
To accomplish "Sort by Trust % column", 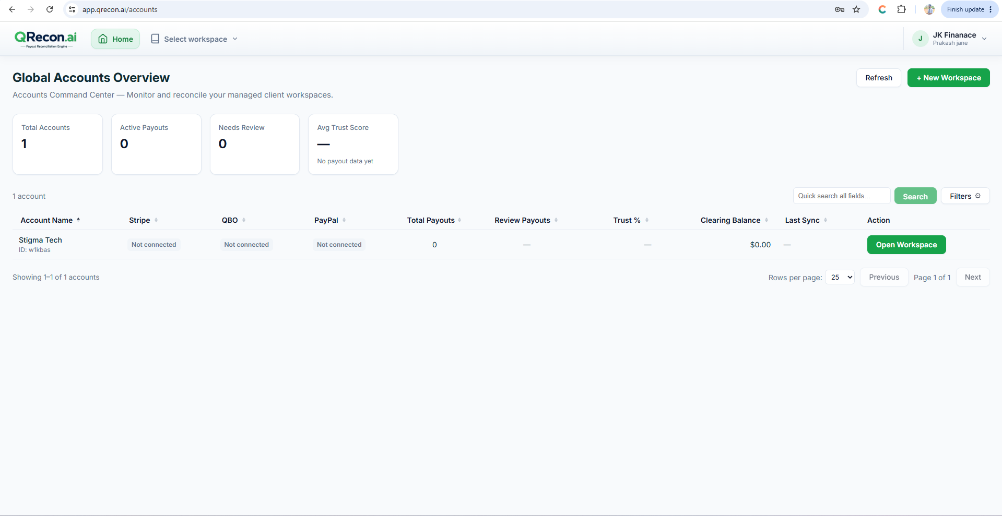I will (x=631, y=220).
